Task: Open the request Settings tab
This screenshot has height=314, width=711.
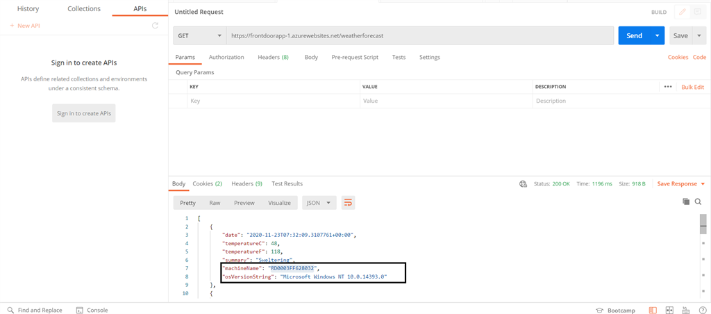Action: pos(429,57)
